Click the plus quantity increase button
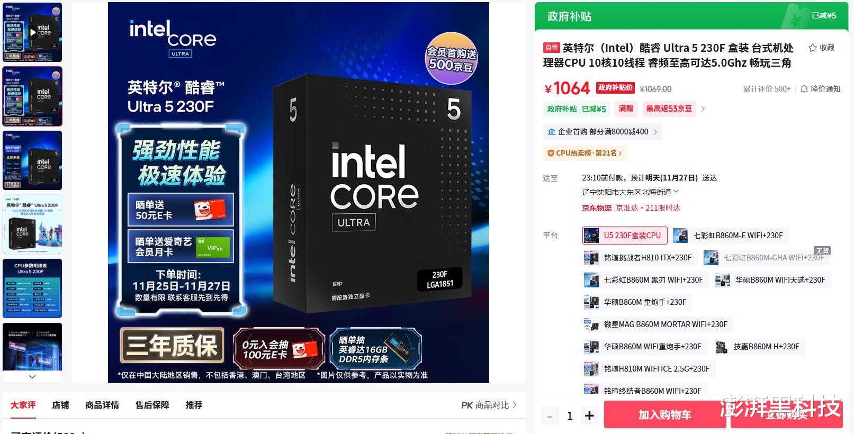This screenshot has width=854, height=434. click(589, 416)
